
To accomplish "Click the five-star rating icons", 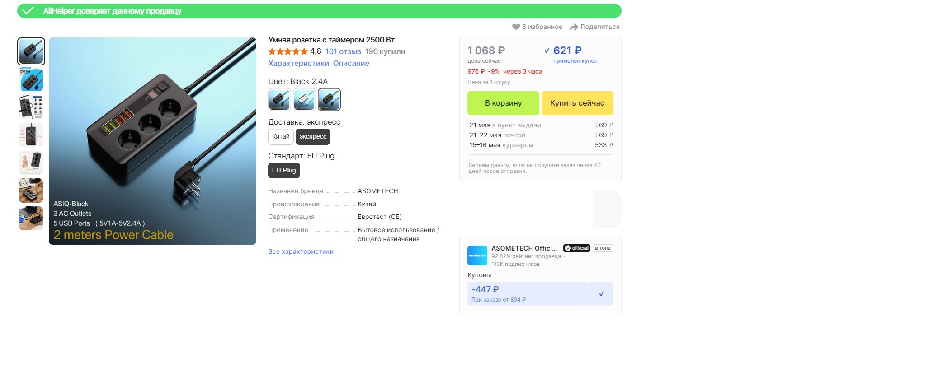I will coord(287,52).
